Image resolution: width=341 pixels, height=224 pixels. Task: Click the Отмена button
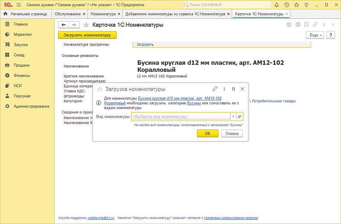pos(232,133)
